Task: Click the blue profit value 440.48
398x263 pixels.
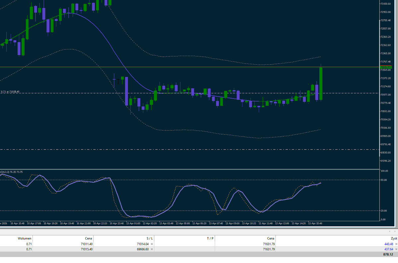Action: [388, 244]
